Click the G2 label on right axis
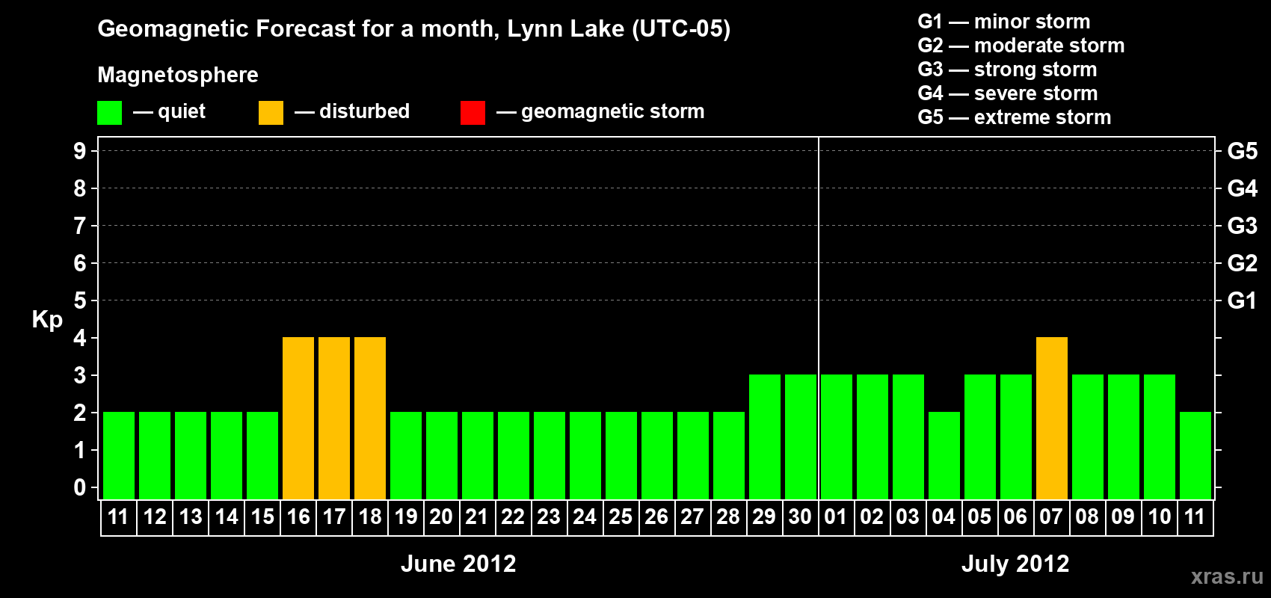 [1243, 263]
